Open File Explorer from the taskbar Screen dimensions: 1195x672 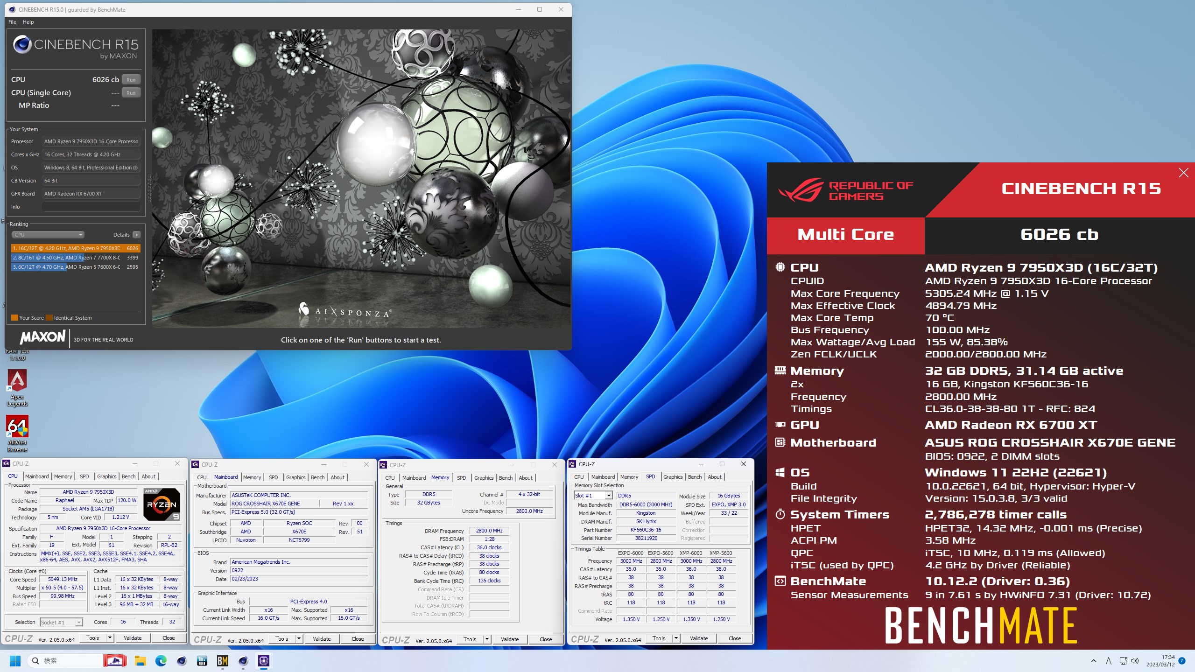(x=140, y=661)
